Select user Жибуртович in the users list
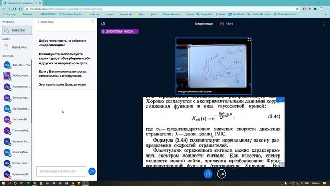 click(17, 76)
